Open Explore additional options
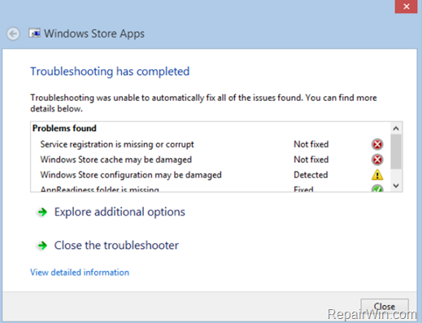Screen dimensions: 422x323 120,212
